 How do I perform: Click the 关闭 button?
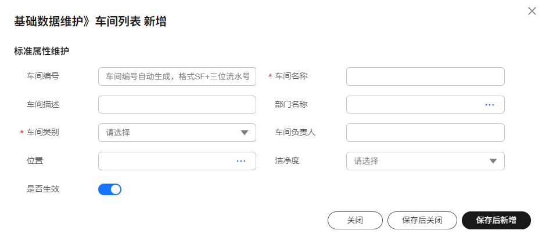pos(355,221)
